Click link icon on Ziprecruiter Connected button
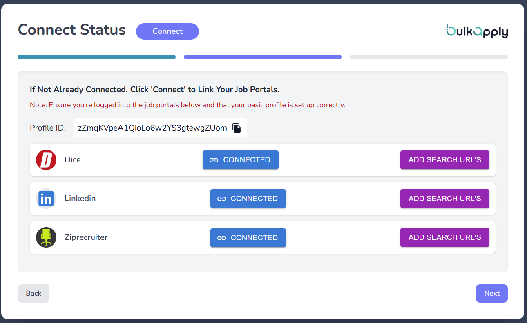This screenshot has width=527, height=323. click(x=221, y=238)
